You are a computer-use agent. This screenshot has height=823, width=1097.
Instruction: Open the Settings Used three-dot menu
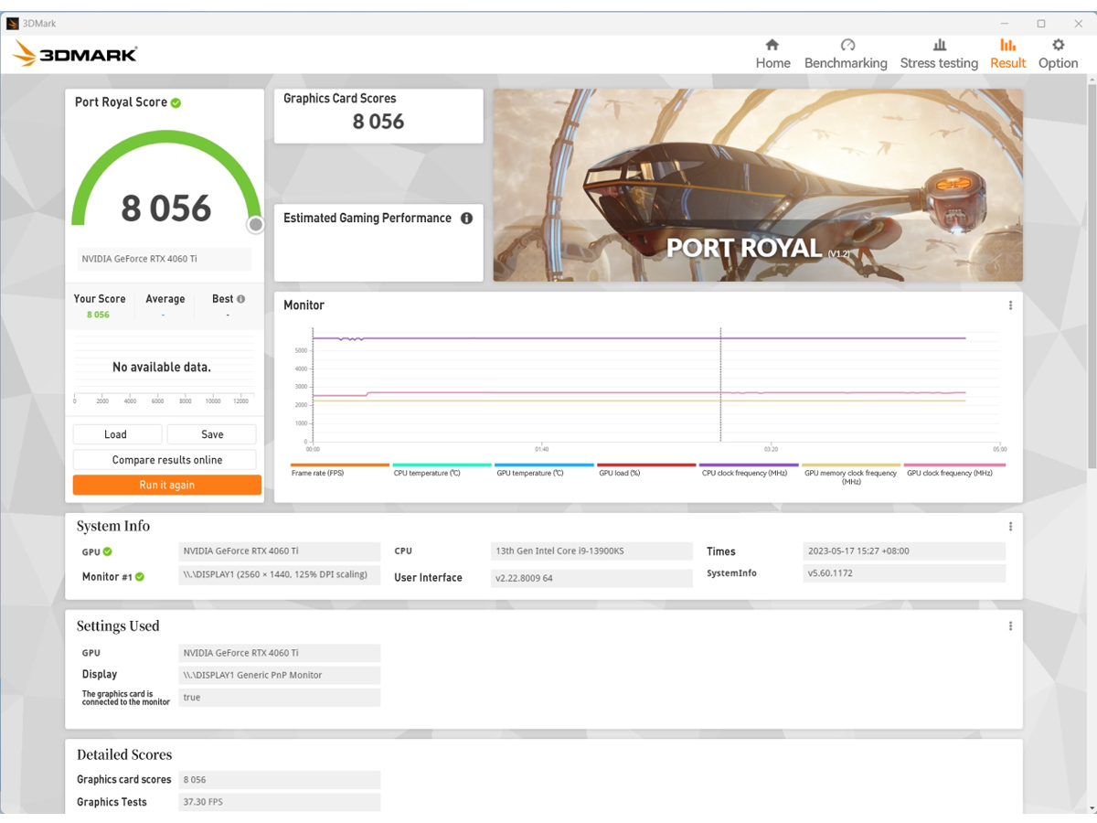pos(1010,626)
